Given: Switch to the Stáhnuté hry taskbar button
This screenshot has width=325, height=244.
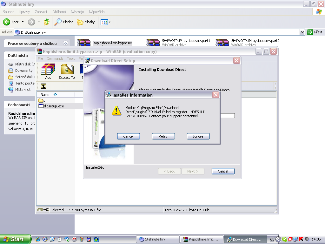Looking at the screenshot, I should 158,239.
